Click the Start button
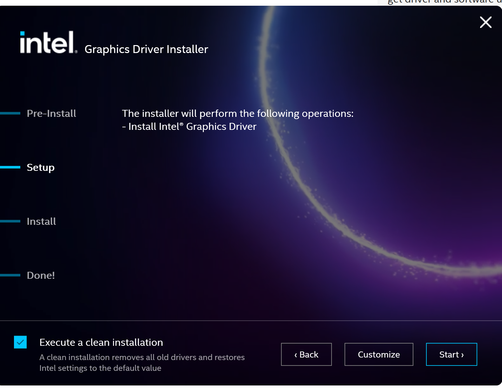 tap(452, 354)
